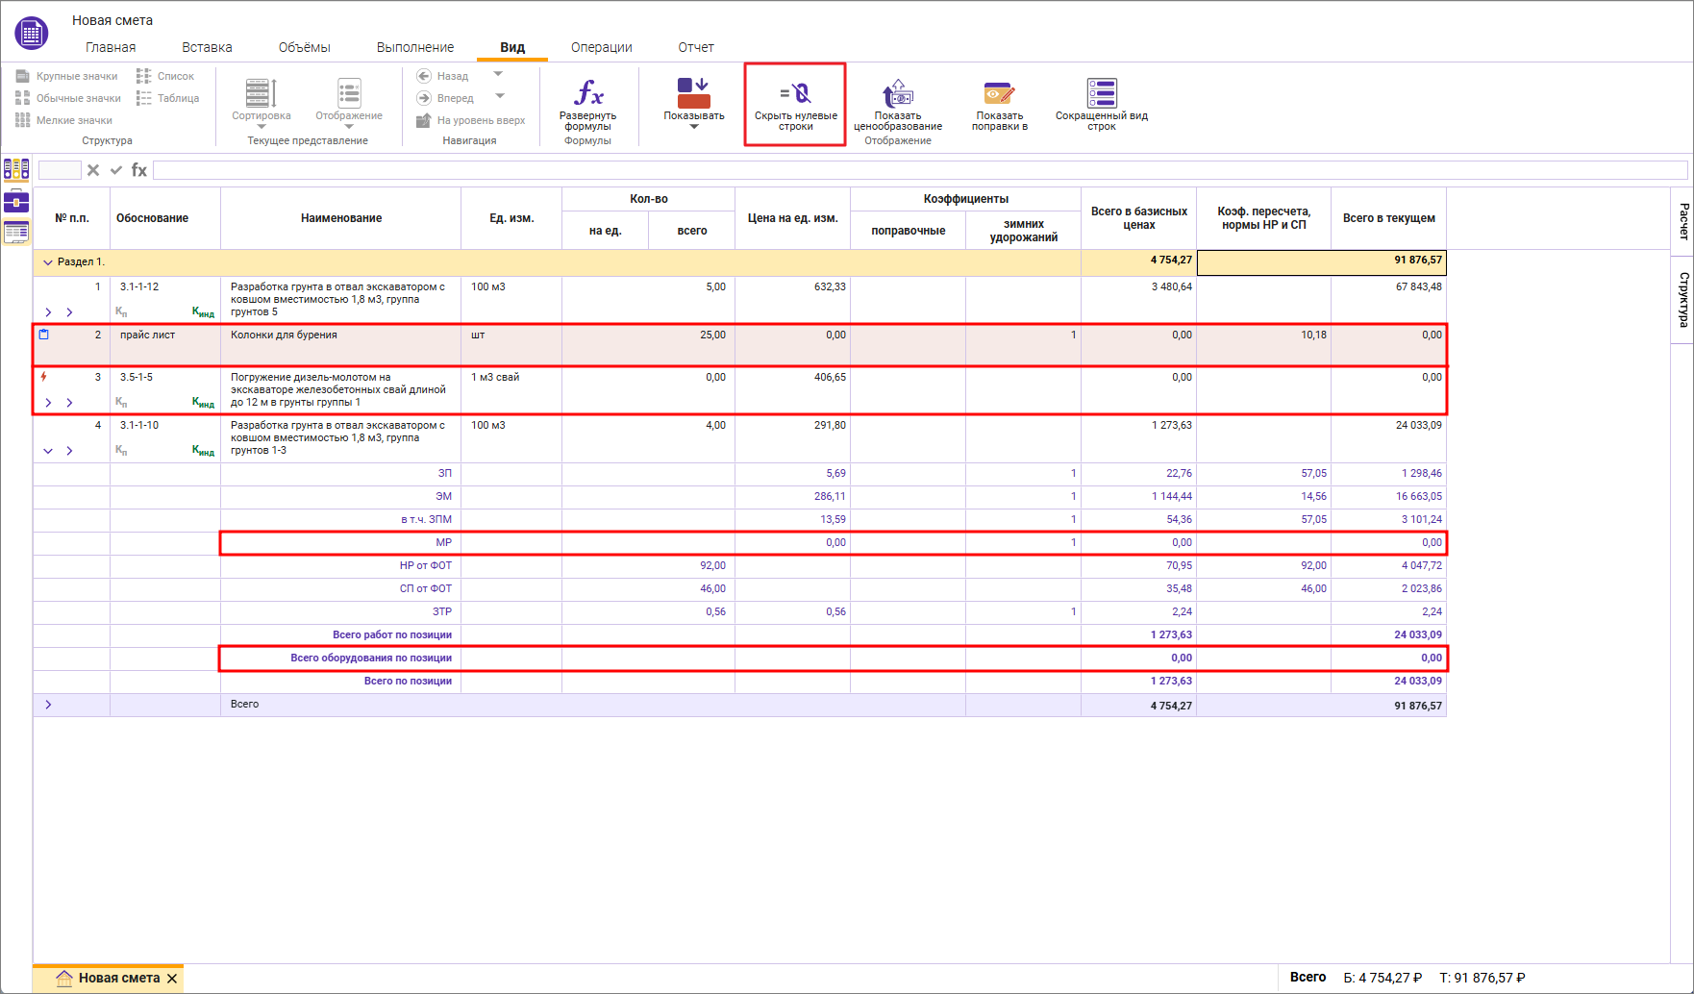Click the table view icon in sidebar
1694x994 pixels.
point(16,232)
